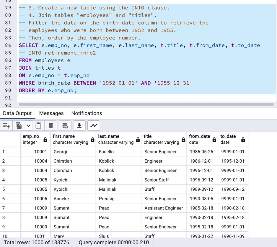The image size is (277, 247).
Task: Click row 8 'Engineer' title cell
Action: pos(164,217)
